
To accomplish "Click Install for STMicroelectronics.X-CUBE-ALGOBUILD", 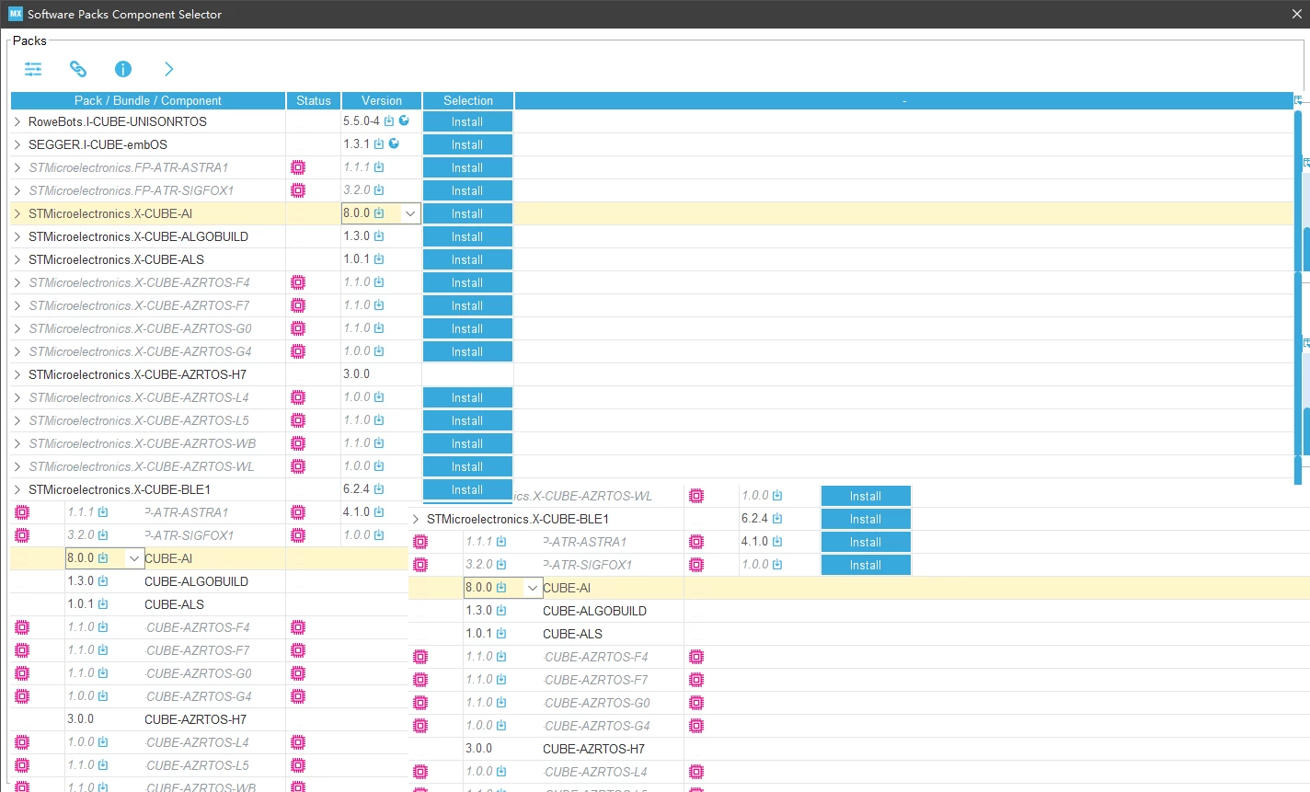I will 467,236.
